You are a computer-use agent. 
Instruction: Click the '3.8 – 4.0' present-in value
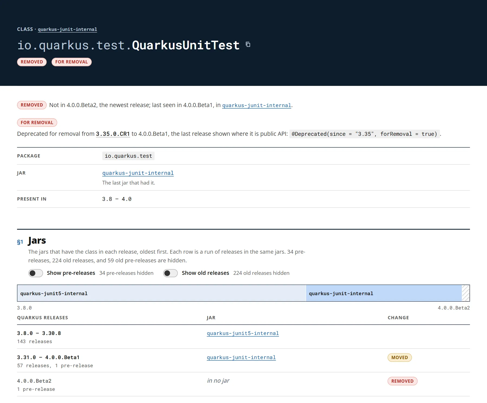tap(117, 199)
